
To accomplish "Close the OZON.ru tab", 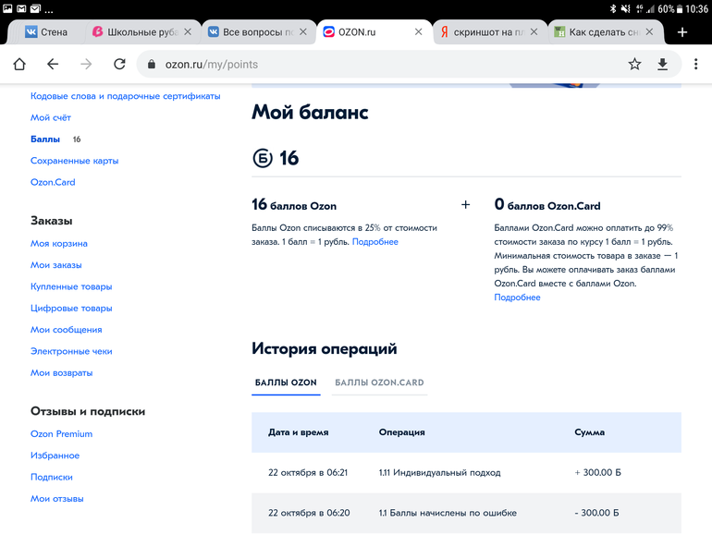I will (418, 31).
